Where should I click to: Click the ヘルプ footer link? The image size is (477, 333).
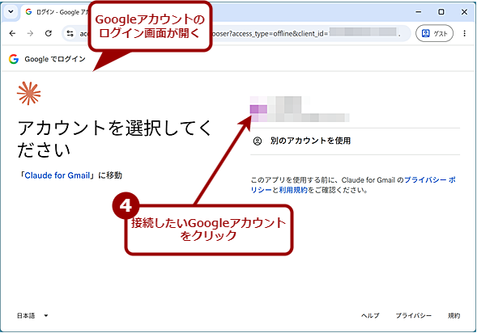pyautogui.click(x=370, y=316)
